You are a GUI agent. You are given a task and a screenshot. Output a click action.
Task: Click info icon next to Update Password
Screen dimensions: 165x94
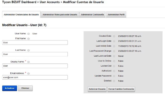point(114,76)
